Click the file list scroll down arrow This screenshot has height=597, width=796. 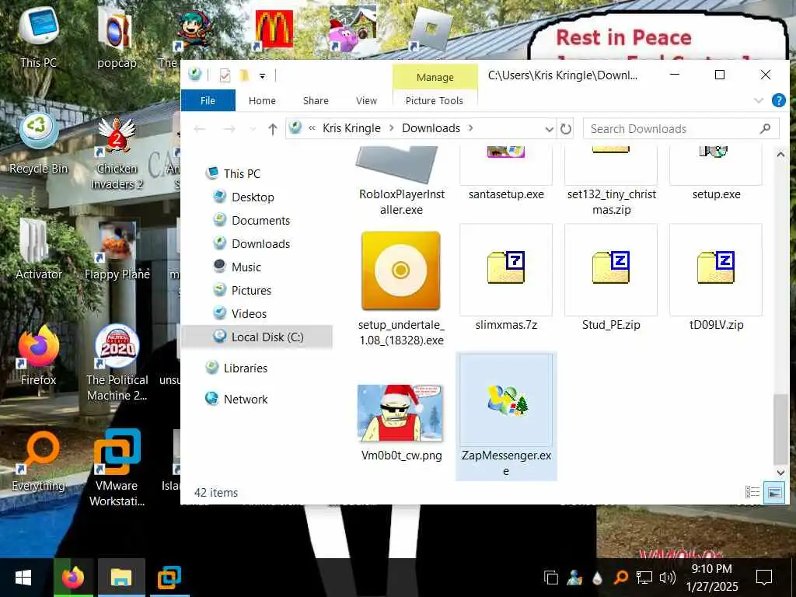tap(780, 473)
